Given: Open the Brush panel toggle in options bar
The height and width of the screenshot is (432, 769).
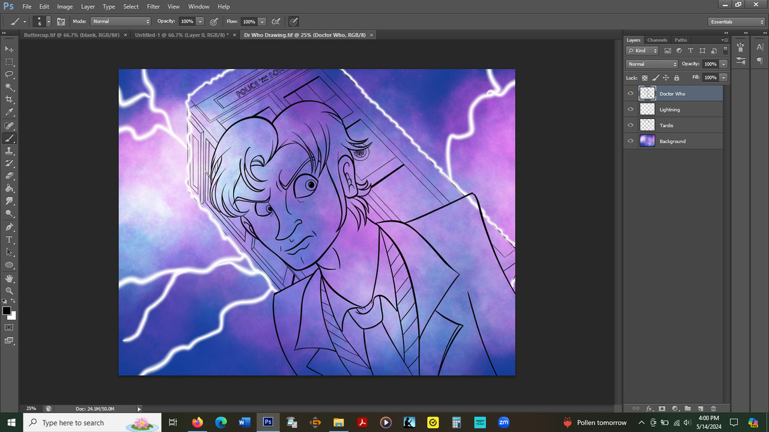Looking at the screenshot, I should pyautogui.click(x=61, y=22).
